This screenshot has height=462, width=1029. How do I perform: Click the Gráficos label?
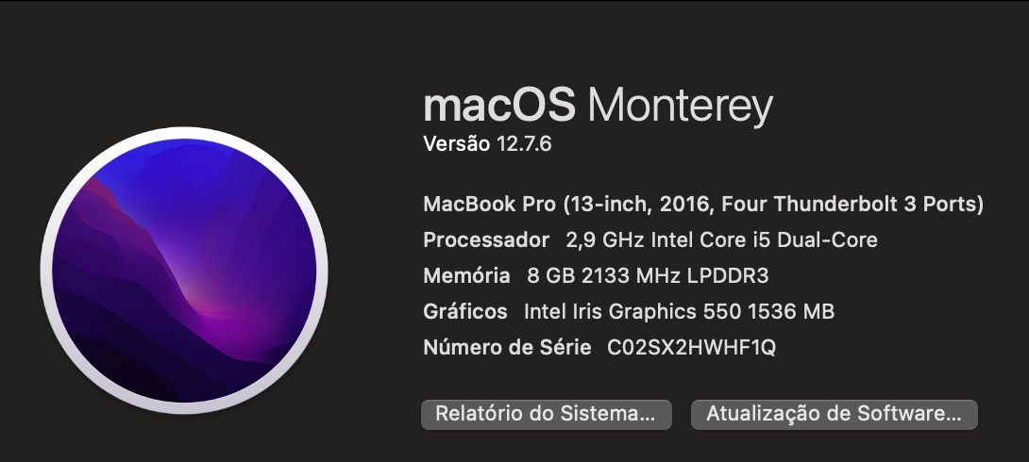click(465, 311)
